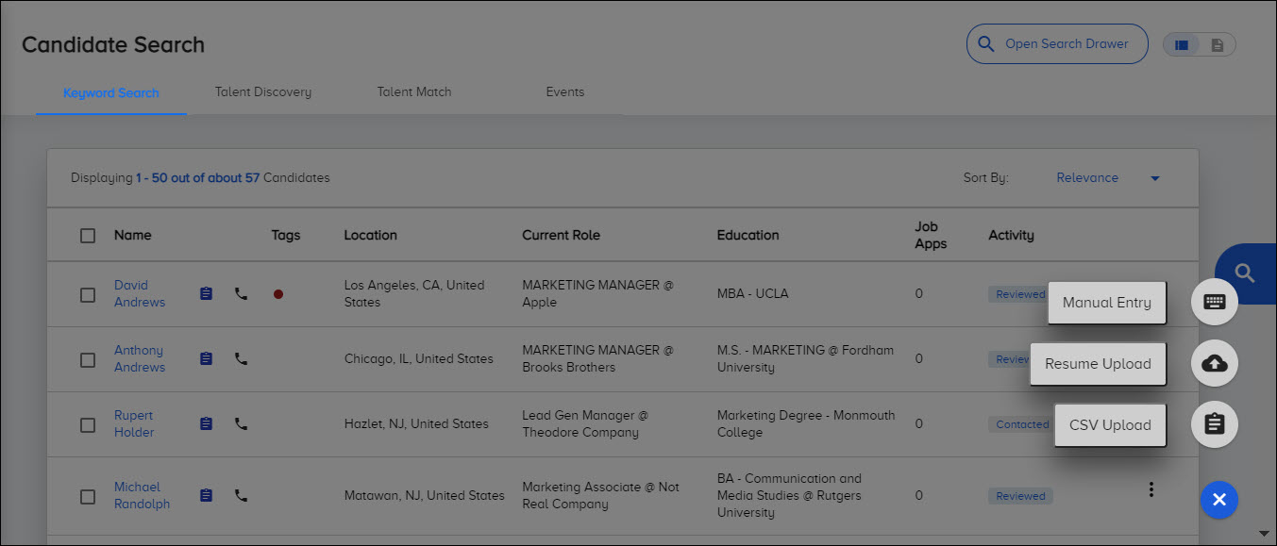Select the CSV Upload clipboard icon
The height and width of the screenshot is (546, 1277).
1214,424
